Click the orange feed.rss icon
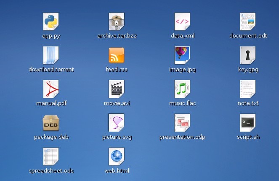The image size is (279, 181). coord(117,55)
